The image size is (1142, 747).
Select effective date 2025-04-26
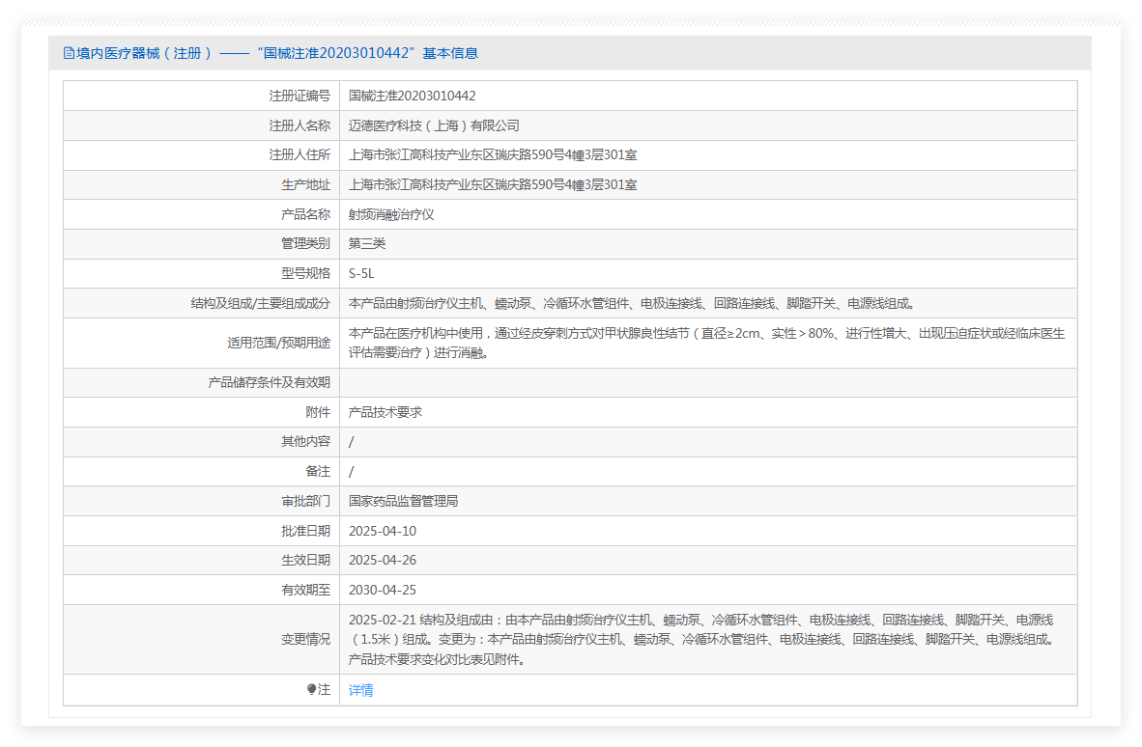[383, 560]
